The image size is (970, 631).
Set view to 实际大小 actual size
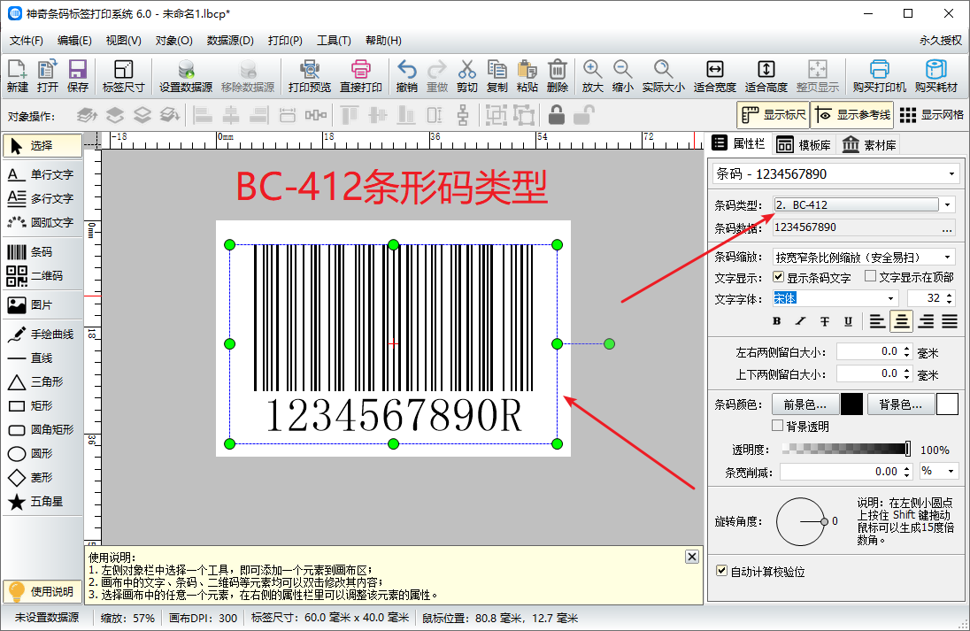[x=663, y=76]
